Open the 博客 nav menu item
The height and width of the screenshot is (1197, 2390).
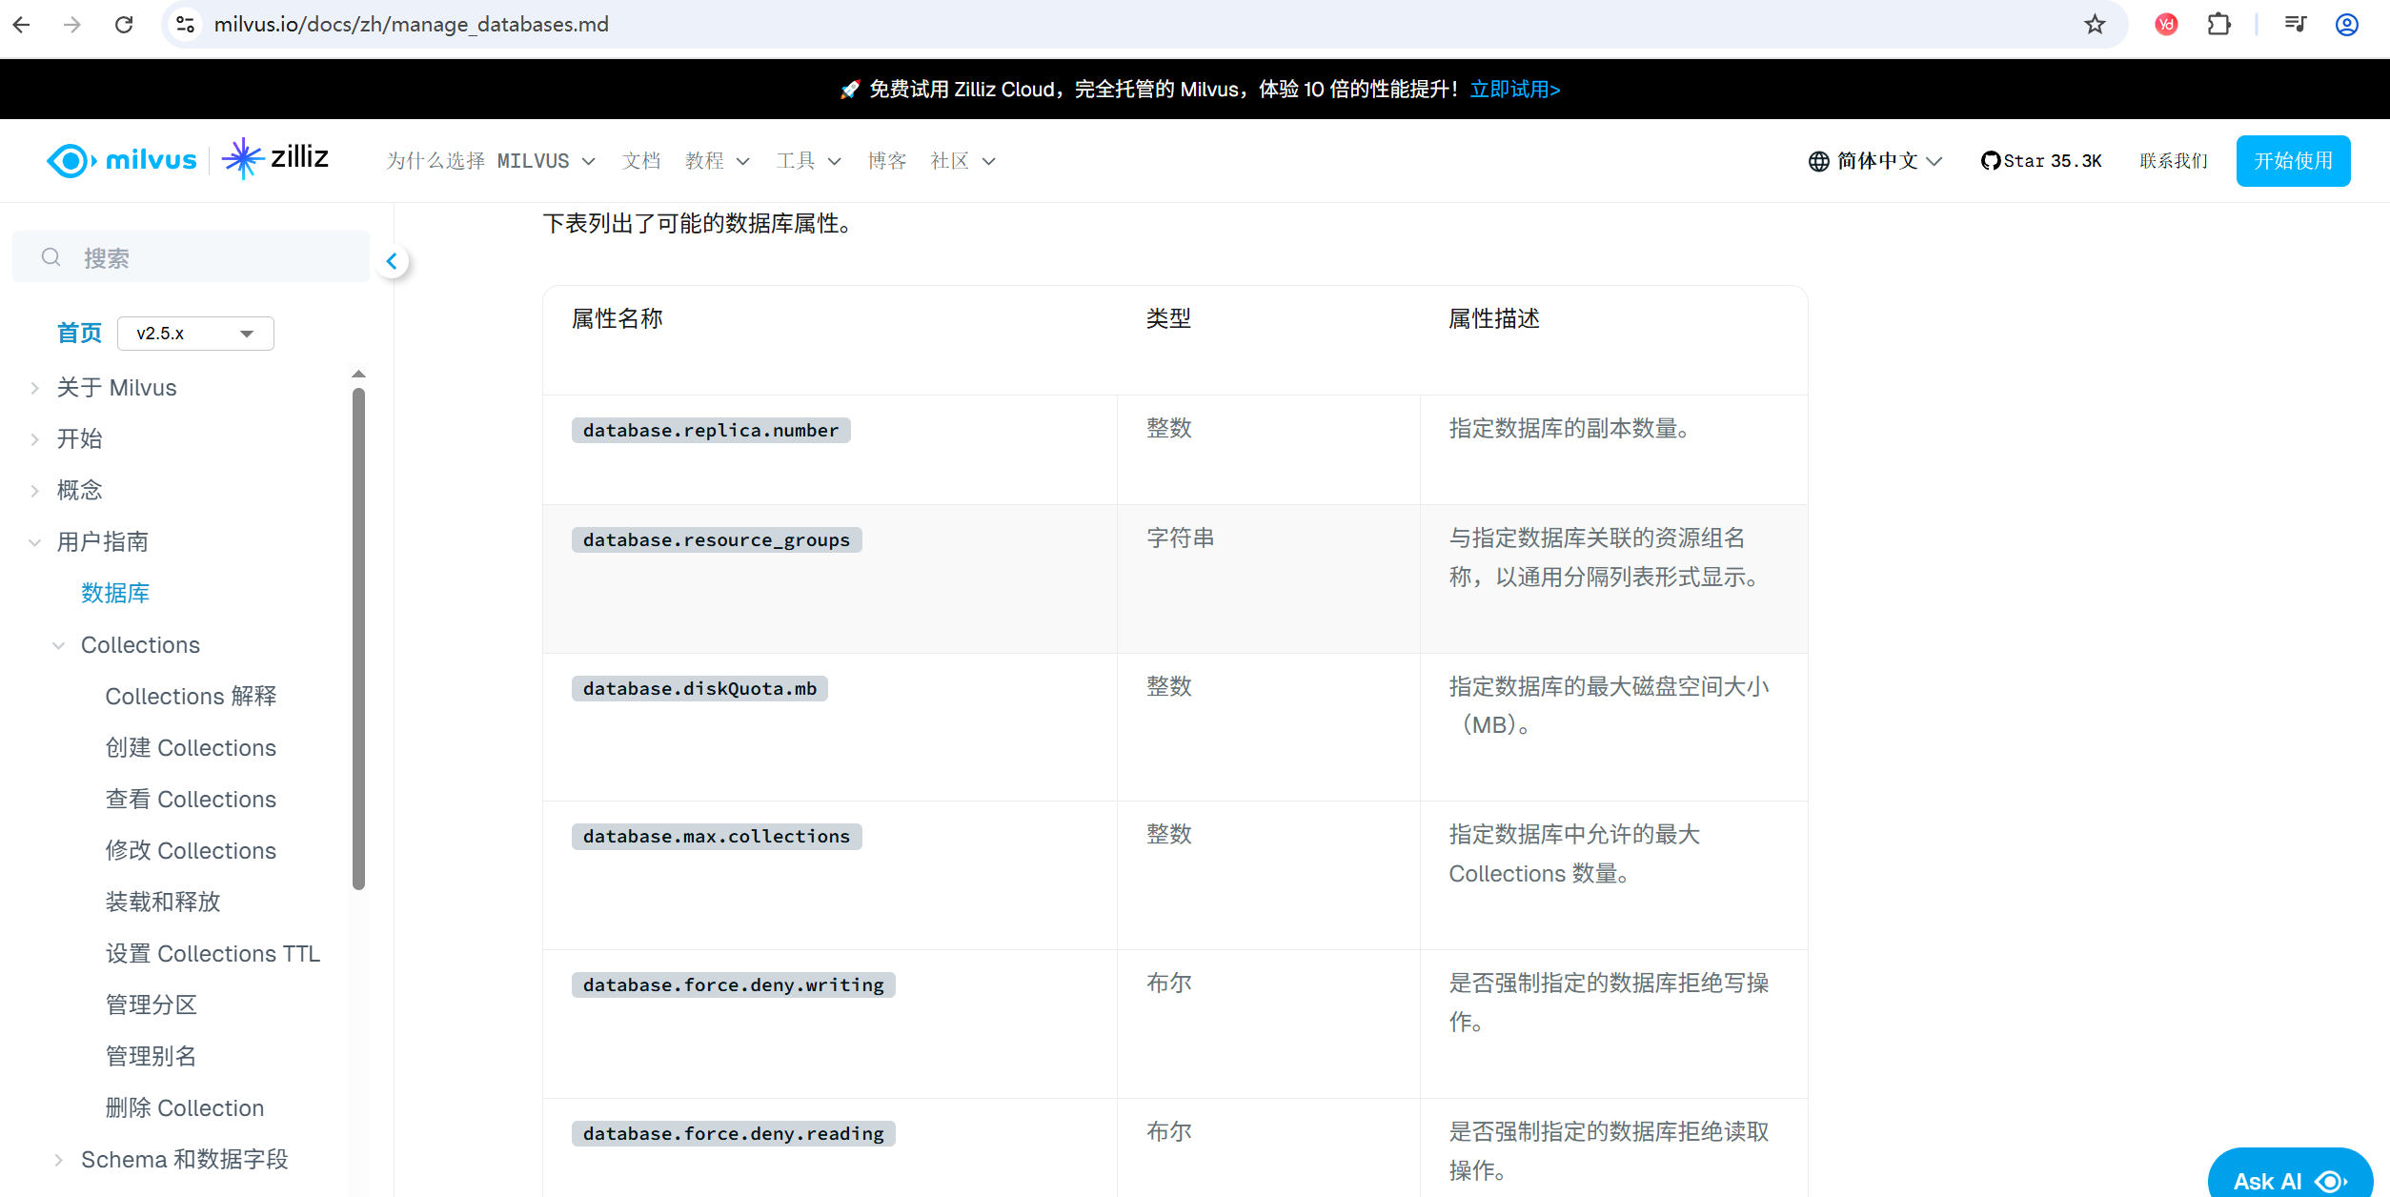(x=886, y=161)
